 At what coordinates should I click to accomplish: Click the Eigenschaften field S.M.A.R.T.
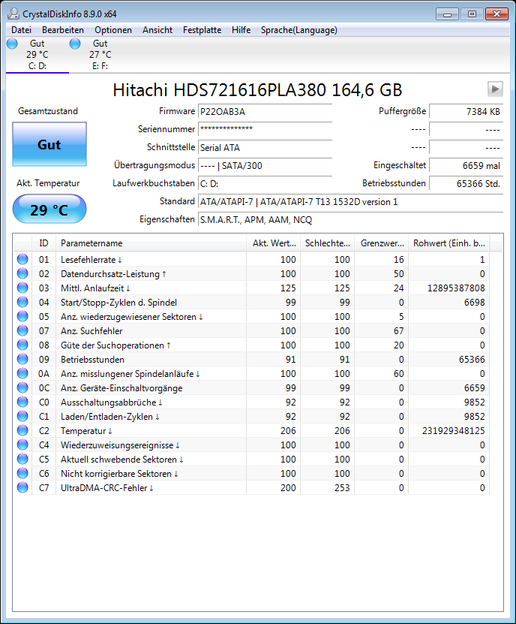coord(350,220)
